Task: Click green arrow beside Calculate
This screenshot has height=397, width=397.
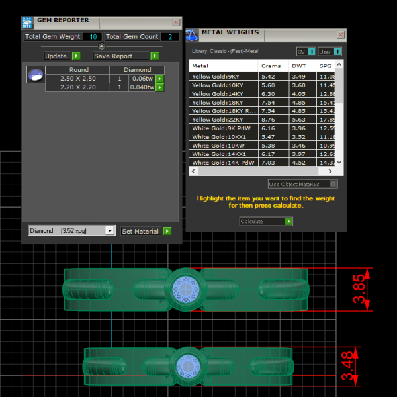Action: [x=288, y=222]
